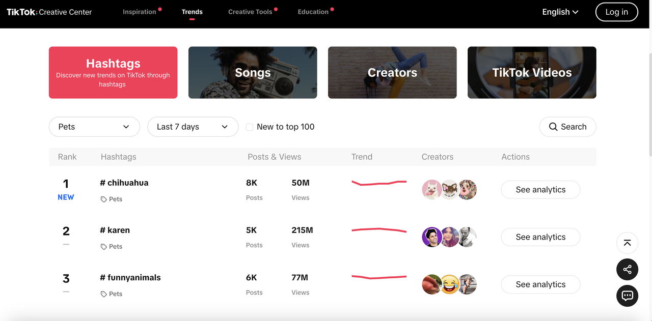Open the English language dropdown
Viewport: 652px width, 321px height.
click(x=560, y=12)
